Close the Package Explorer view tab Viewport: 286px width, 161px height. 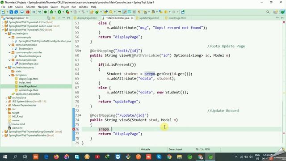(27, 18)
